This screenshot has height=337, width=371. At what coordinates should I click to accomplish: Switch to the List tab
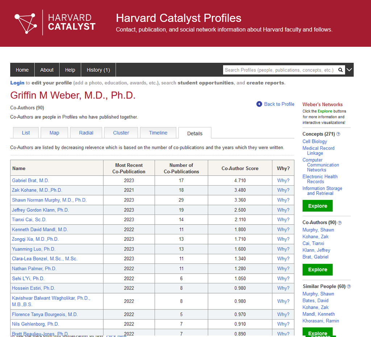tap(26, 133)
